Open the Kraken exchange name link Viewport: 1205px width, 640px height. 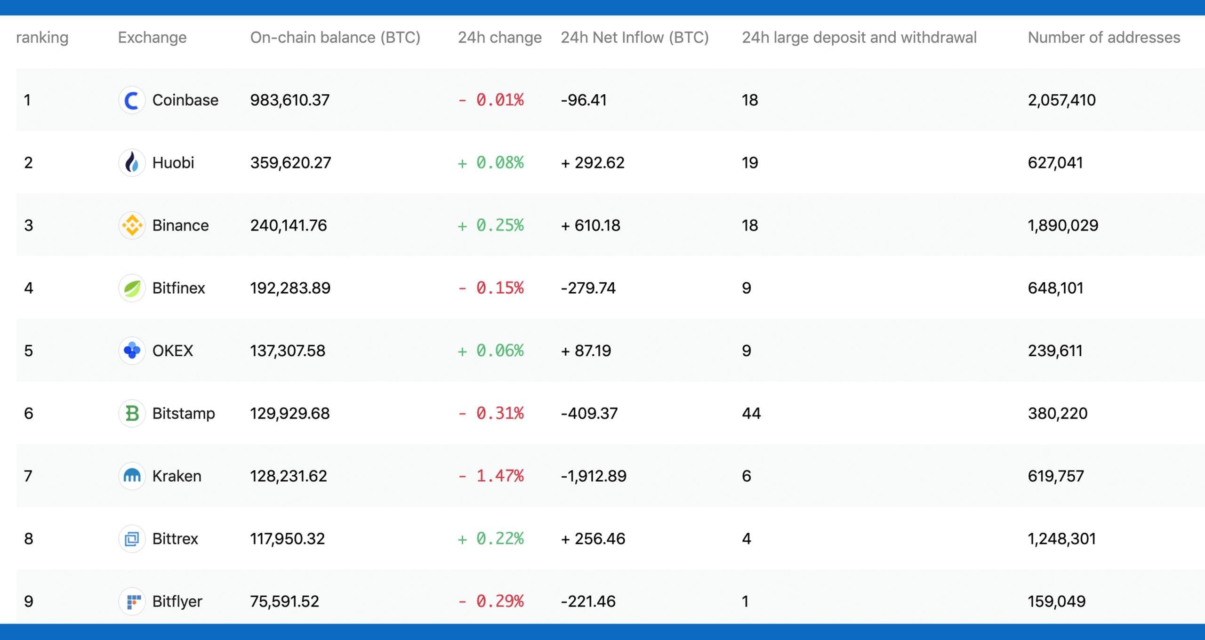pos(177,476)
